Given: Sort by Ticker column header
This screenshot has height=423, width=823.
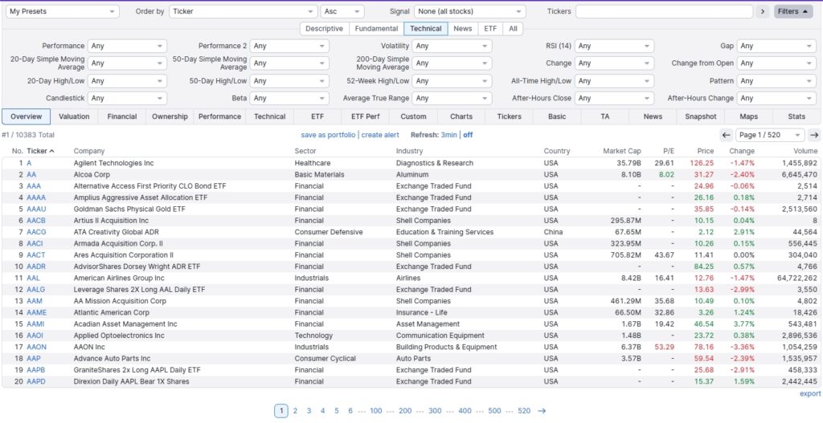Looking at the screenshot, I should [40, 151].
